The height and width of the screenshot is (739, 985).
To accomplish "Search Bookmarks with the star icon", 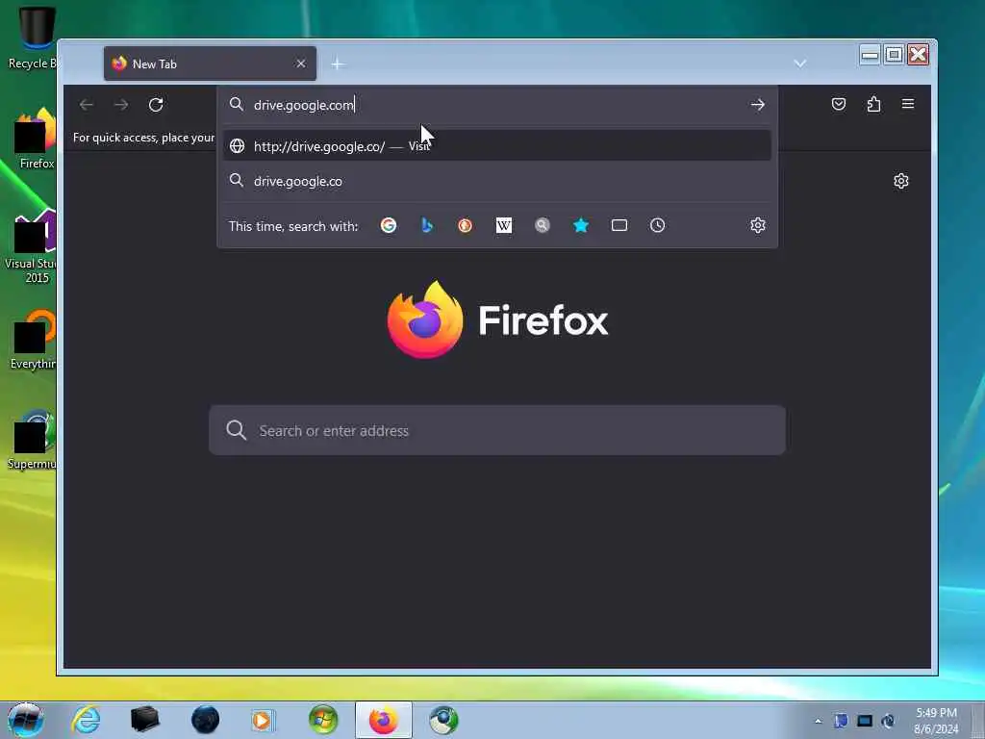I will point(581,225).
